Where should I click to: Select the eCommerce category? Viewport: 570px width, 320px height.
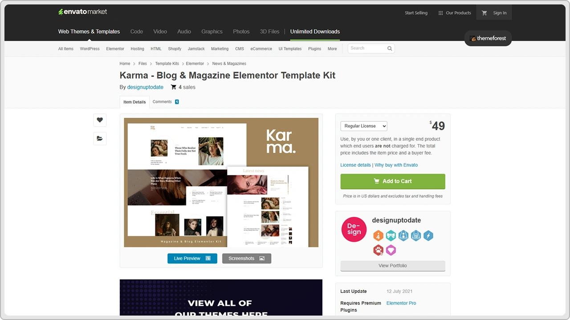(x=261, y=49)
